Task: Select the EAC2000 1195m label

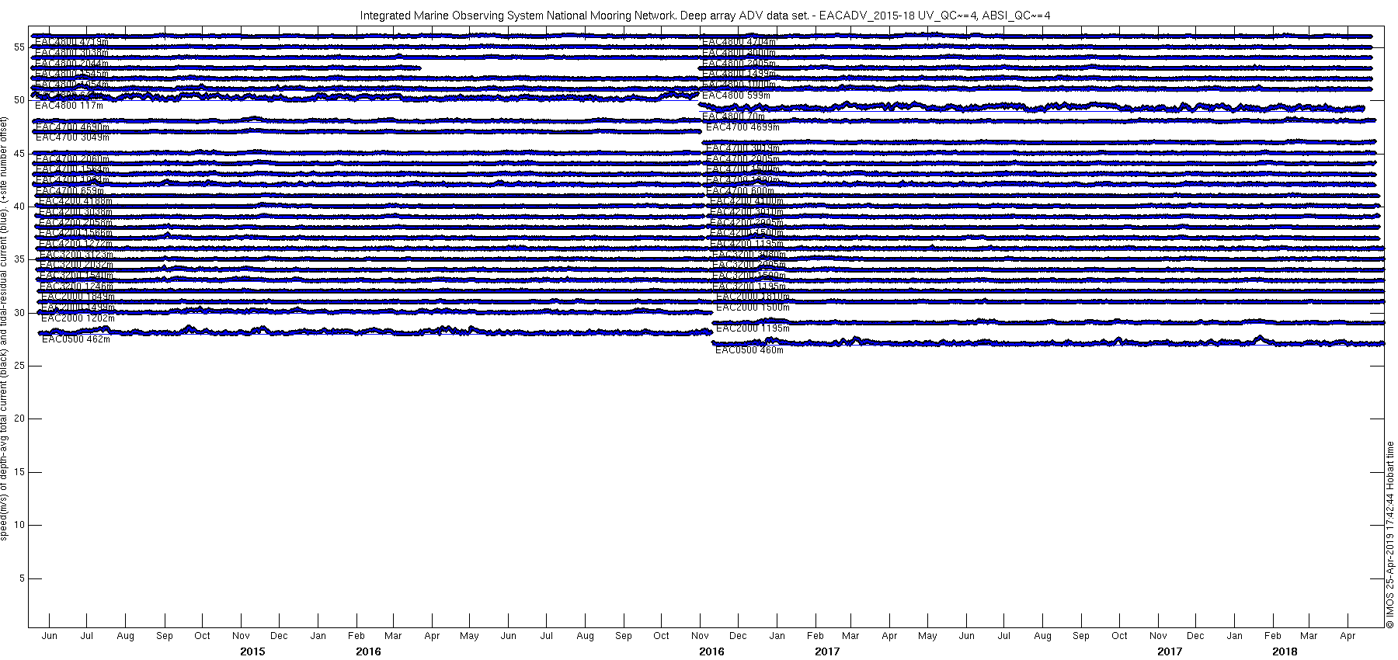Action: coord(753,328)
